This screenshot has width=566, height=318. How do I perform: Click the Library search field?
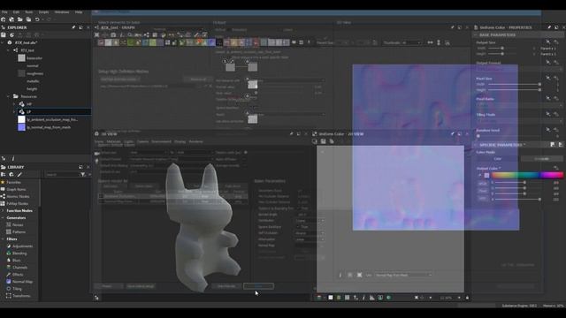(62, 175)
